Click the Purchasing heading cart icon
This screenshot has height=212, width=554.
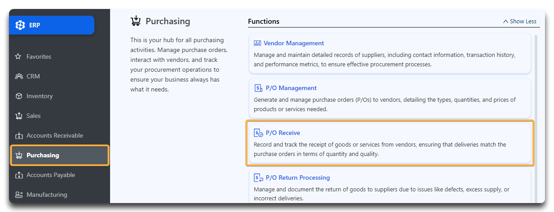(136, 21)
